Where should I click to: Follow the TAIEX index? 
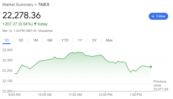(158, 16)
